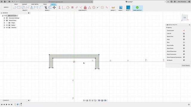The width and height of the screenshot is (191, 107).
Task: Select the Spline sketch tool
Action: click(x=27, y=7)
